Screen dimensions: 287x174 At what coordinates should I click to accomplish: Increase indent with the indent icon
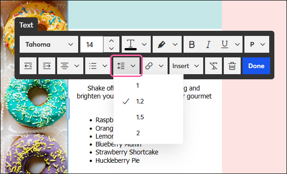pos(47,66)
